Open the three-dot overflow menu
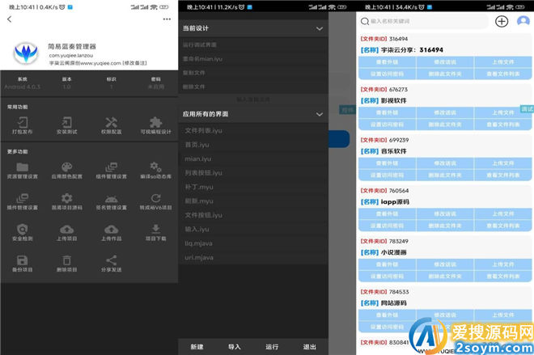The image size is (534, 355). point(167,19)
